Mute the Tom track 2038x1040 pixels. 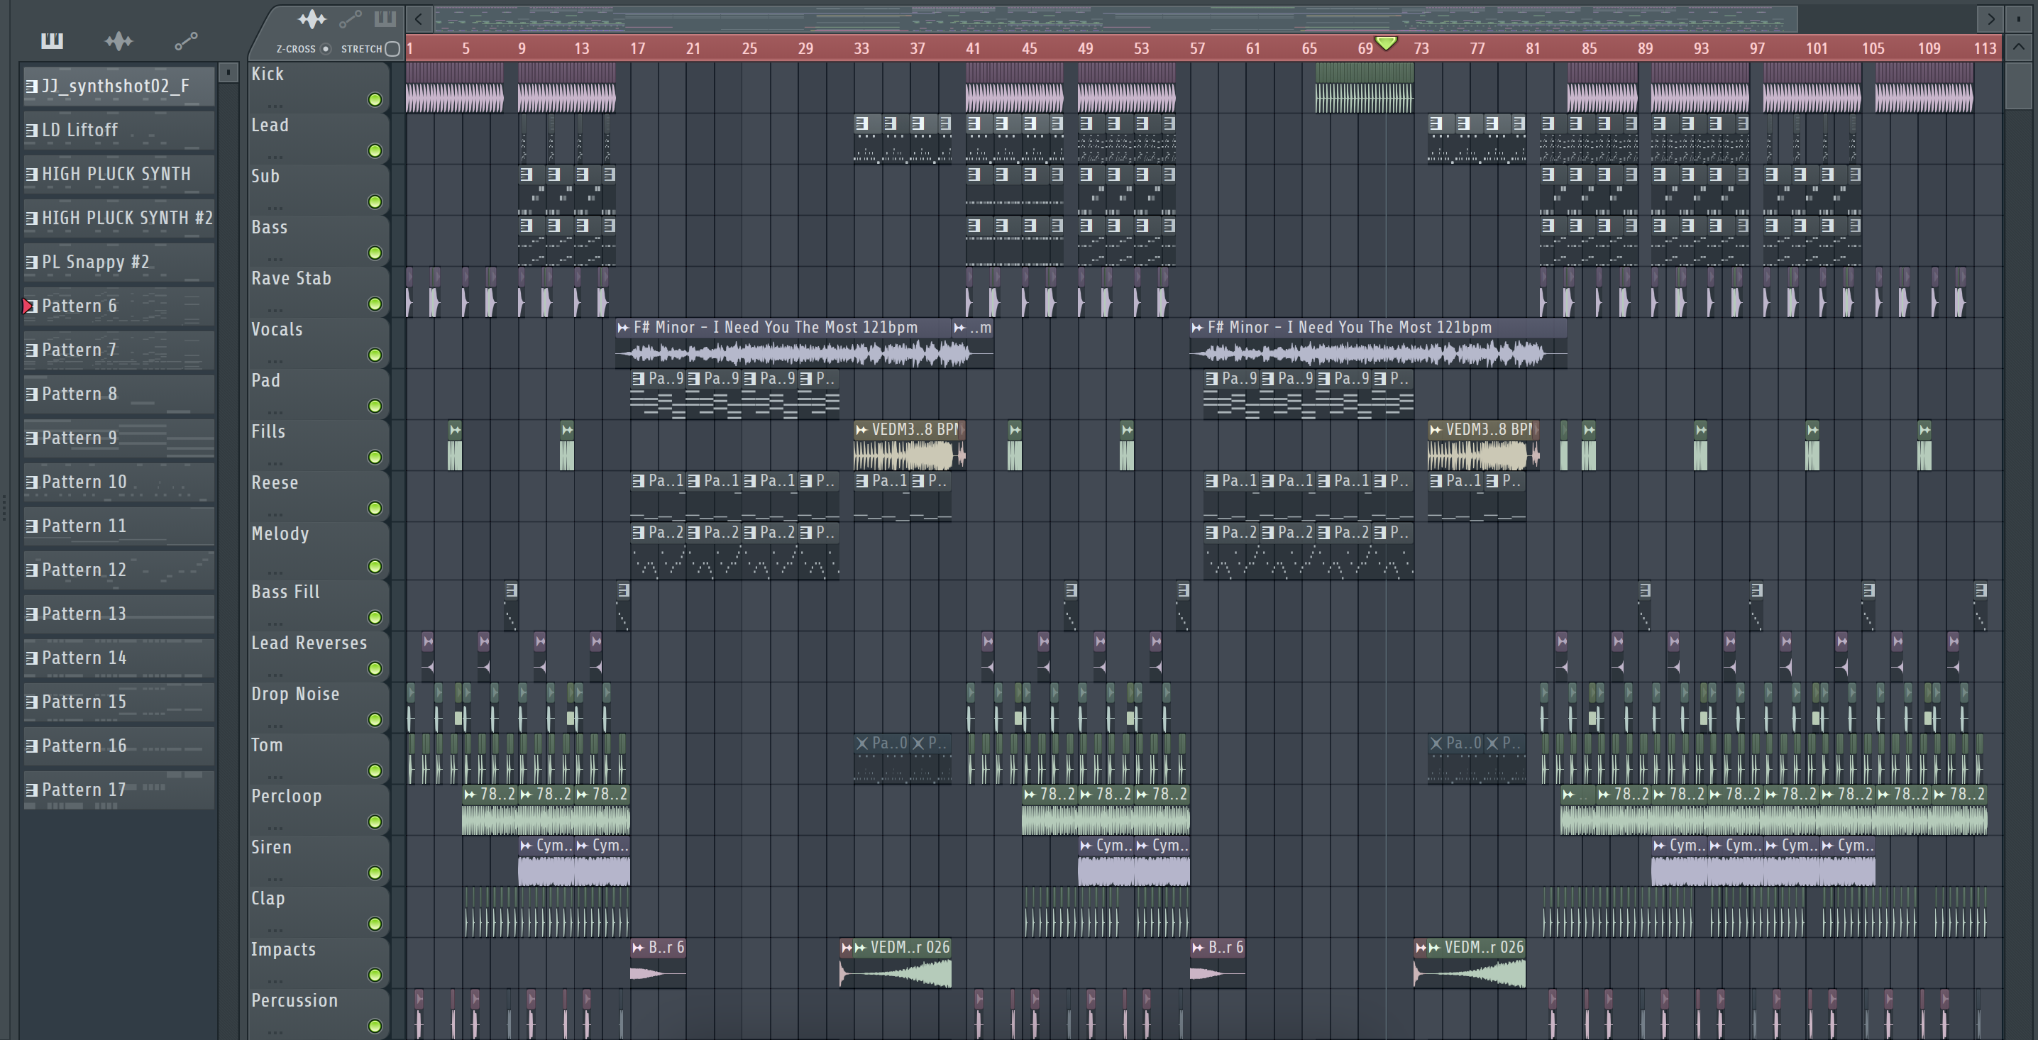pyautogui.click(x=375, y=771)
